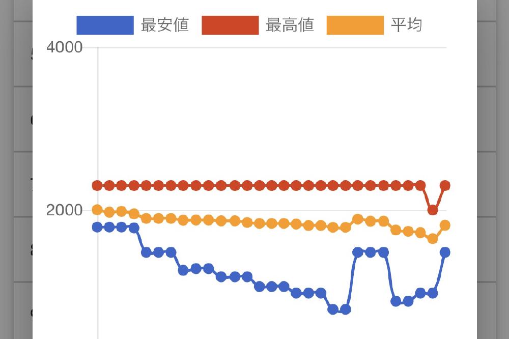Screen dimensions: 509x339
Task: Toggle the 最安値 series via its legend text
Action: 165,25
